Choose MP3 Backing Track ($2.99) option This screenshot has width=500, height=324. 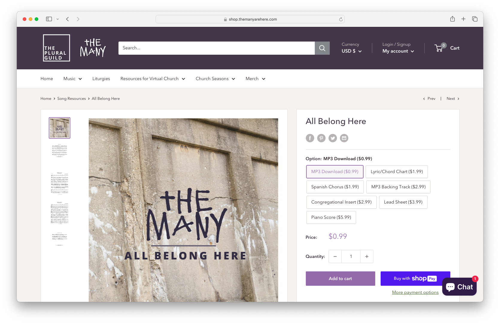398,187
